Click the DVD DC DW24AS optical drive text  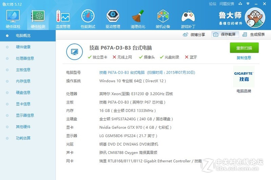[129, 144]
